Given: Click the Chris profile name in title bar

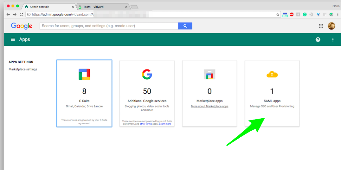Looking at the screenshot, I should click(336, 6).
